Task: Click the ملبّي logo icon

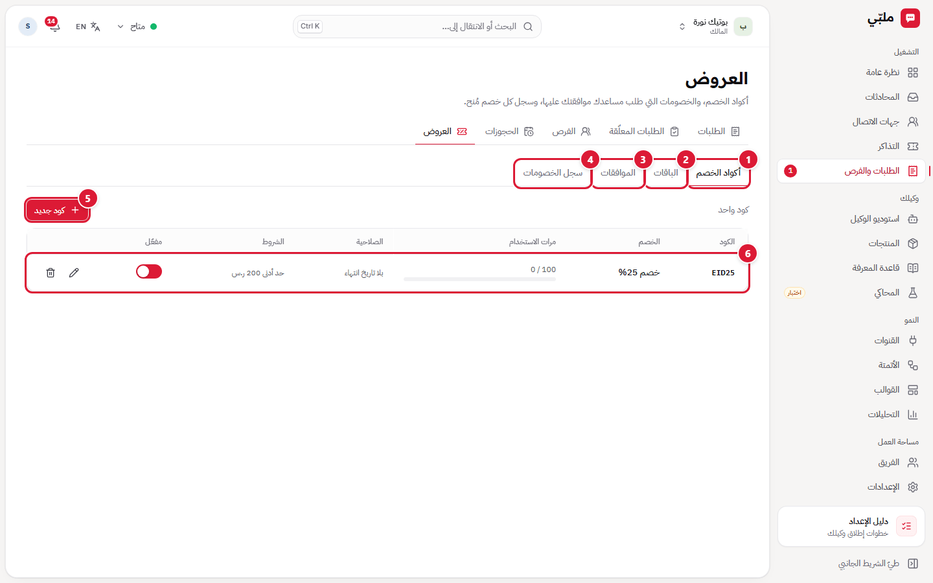Action: (x=910, y=18)
